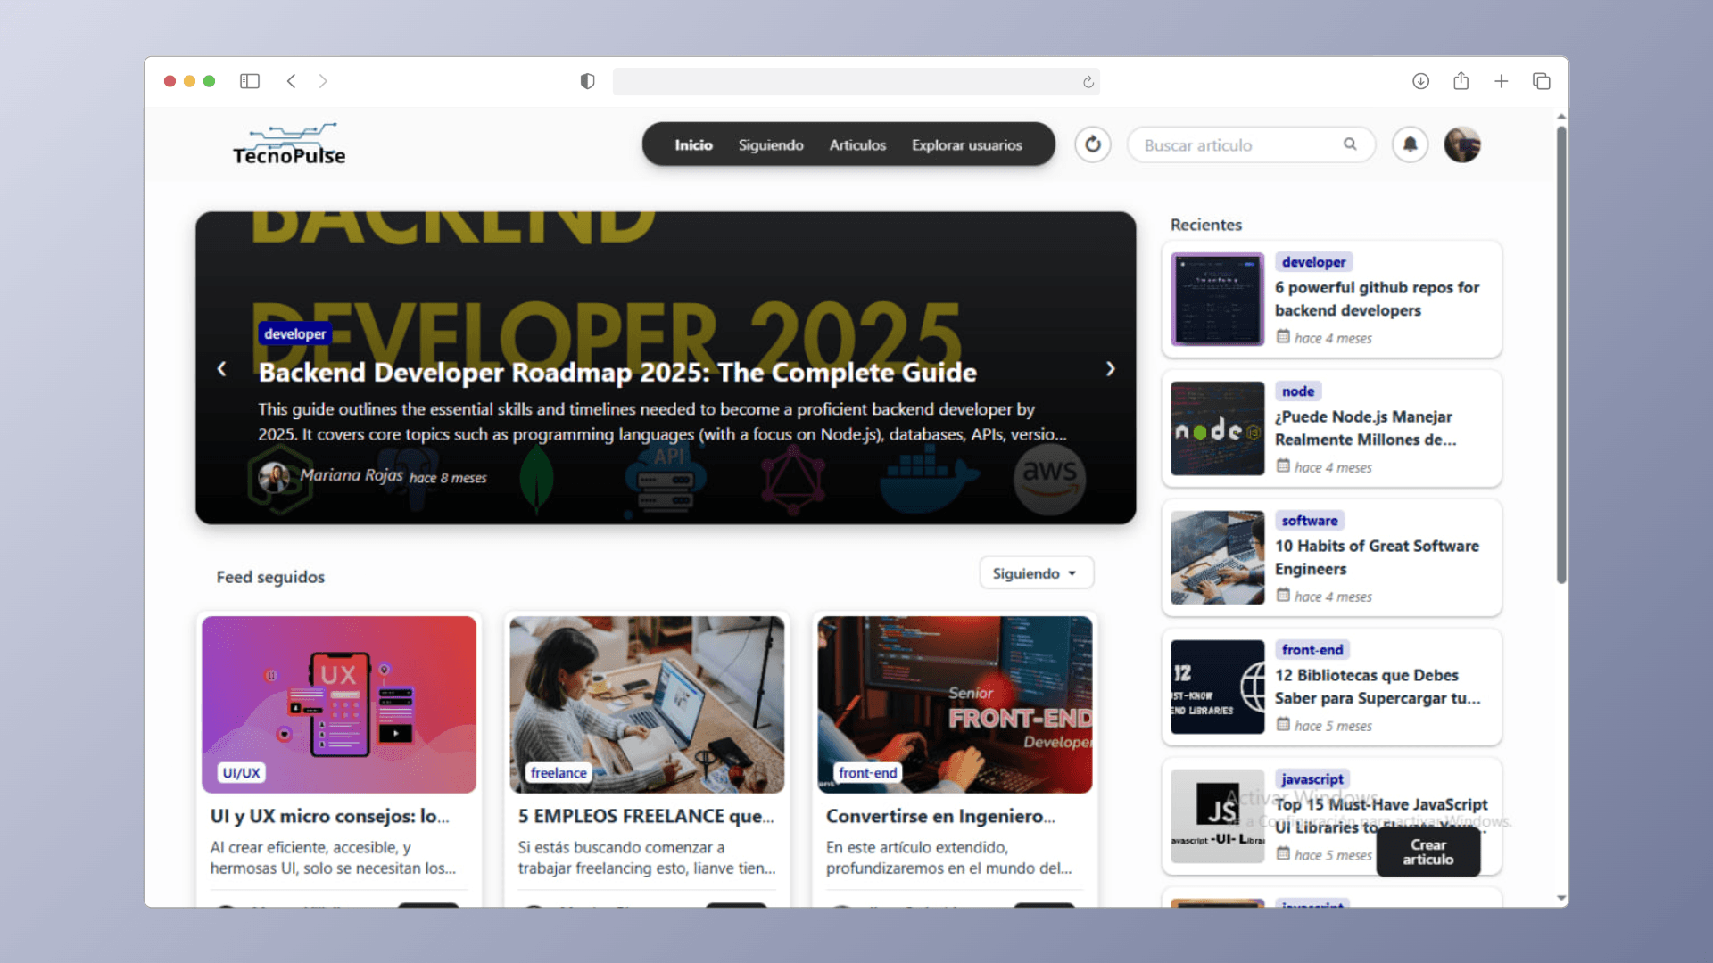
Task: Click the front-end tag in Recientes
Action: click(x=1312, y=650)
